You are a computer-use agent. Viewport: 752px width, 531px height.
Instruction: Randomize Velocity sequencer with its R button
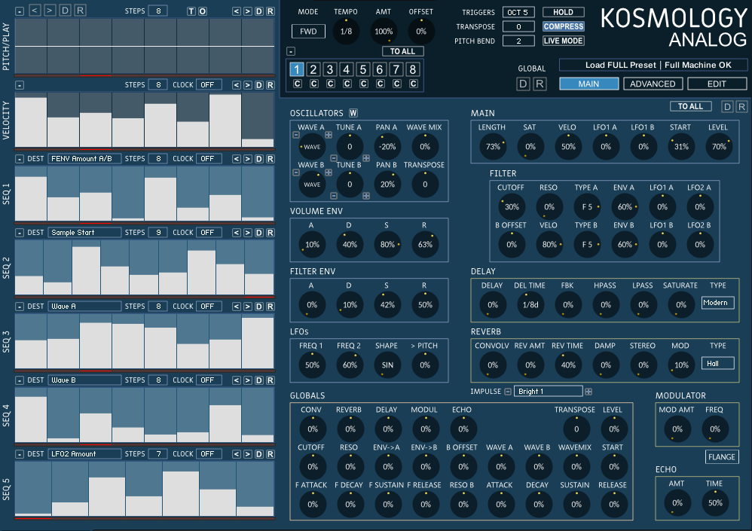pyautogui.click(x=270, y=84)
